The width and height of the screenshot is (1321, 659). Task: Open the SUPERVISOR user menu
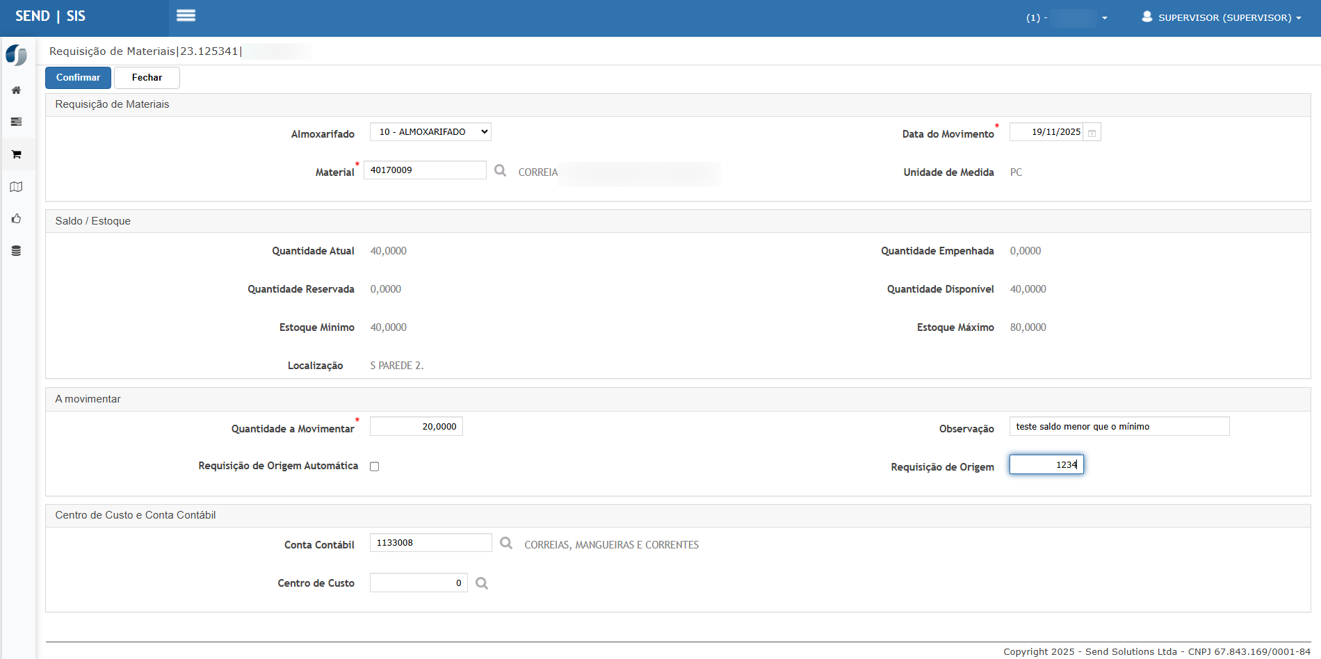pyautogui.click(x=1222, y=17)
